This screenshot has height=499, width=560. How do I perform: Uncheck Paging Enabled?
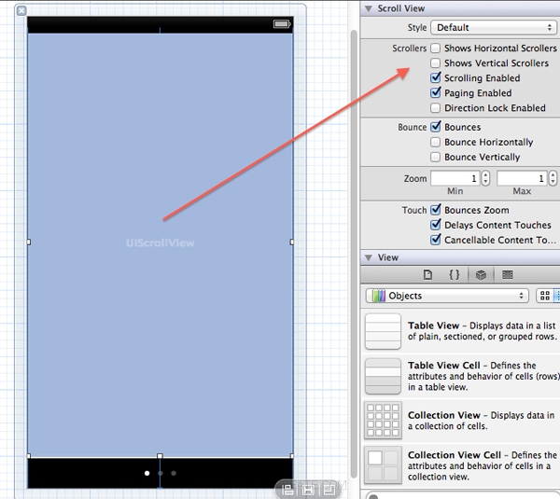(435, 92)
